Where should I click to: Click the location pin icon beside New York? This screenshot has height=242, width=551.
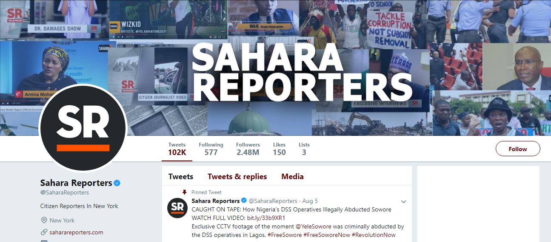click(x=44, y=220)
